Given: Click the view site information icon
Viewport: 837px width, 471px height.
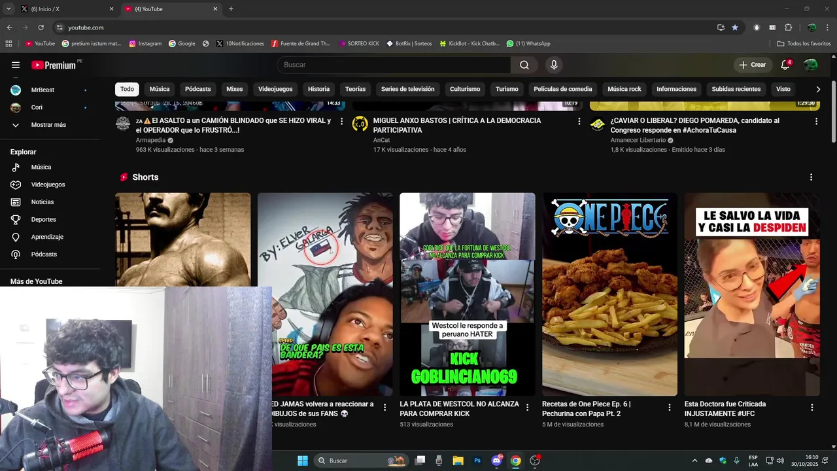Looking at the screenshot, I should [x=60, y=27].
